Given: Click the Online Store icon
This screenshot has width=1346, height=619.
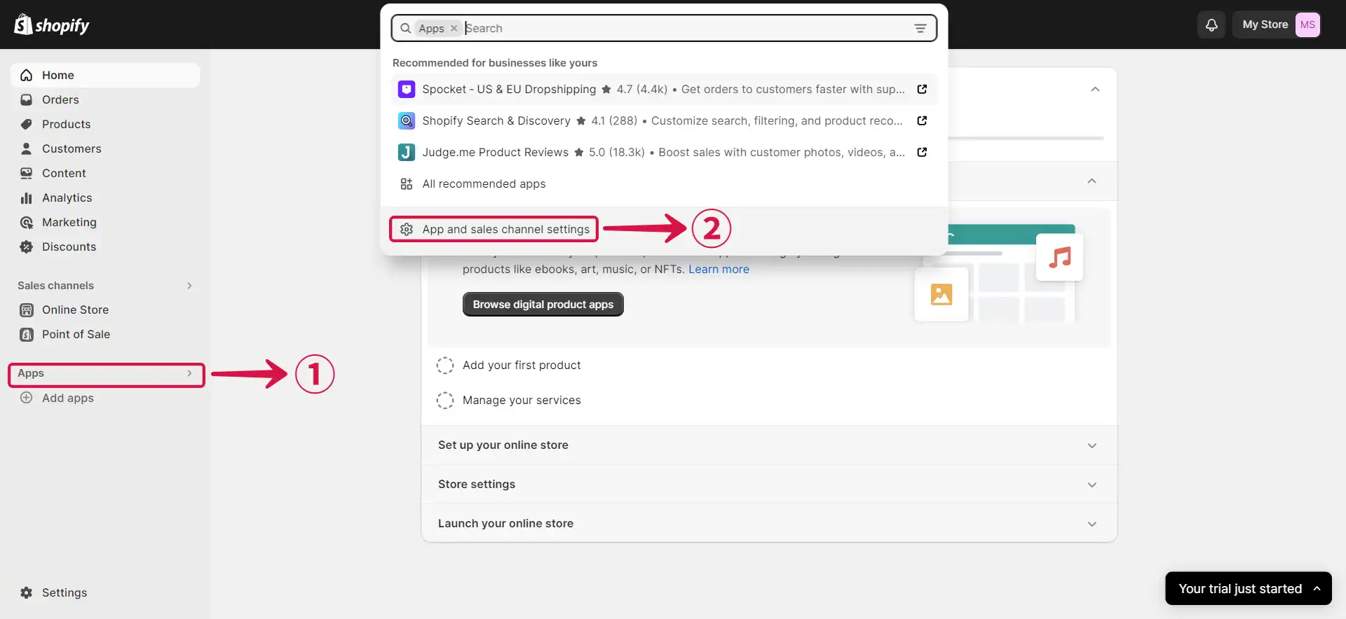Looking at the screenshot, I should pyautogui.click(x=27, y=310).
